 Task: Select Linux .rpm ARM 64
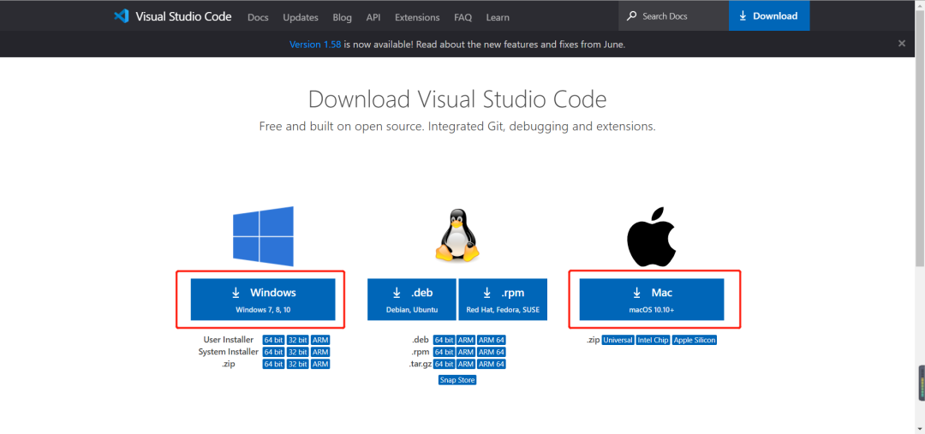[492, 352]
